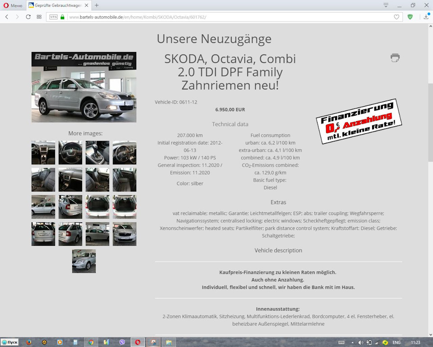This screenshot has height=347, width=433.
Task: Click the green security padlock icon
Action: (x=62, y=17)
